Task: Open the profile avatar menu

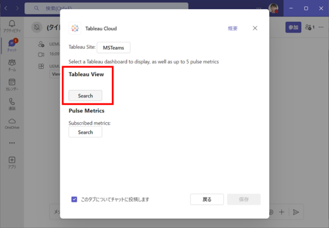Action: click(274, 8)
